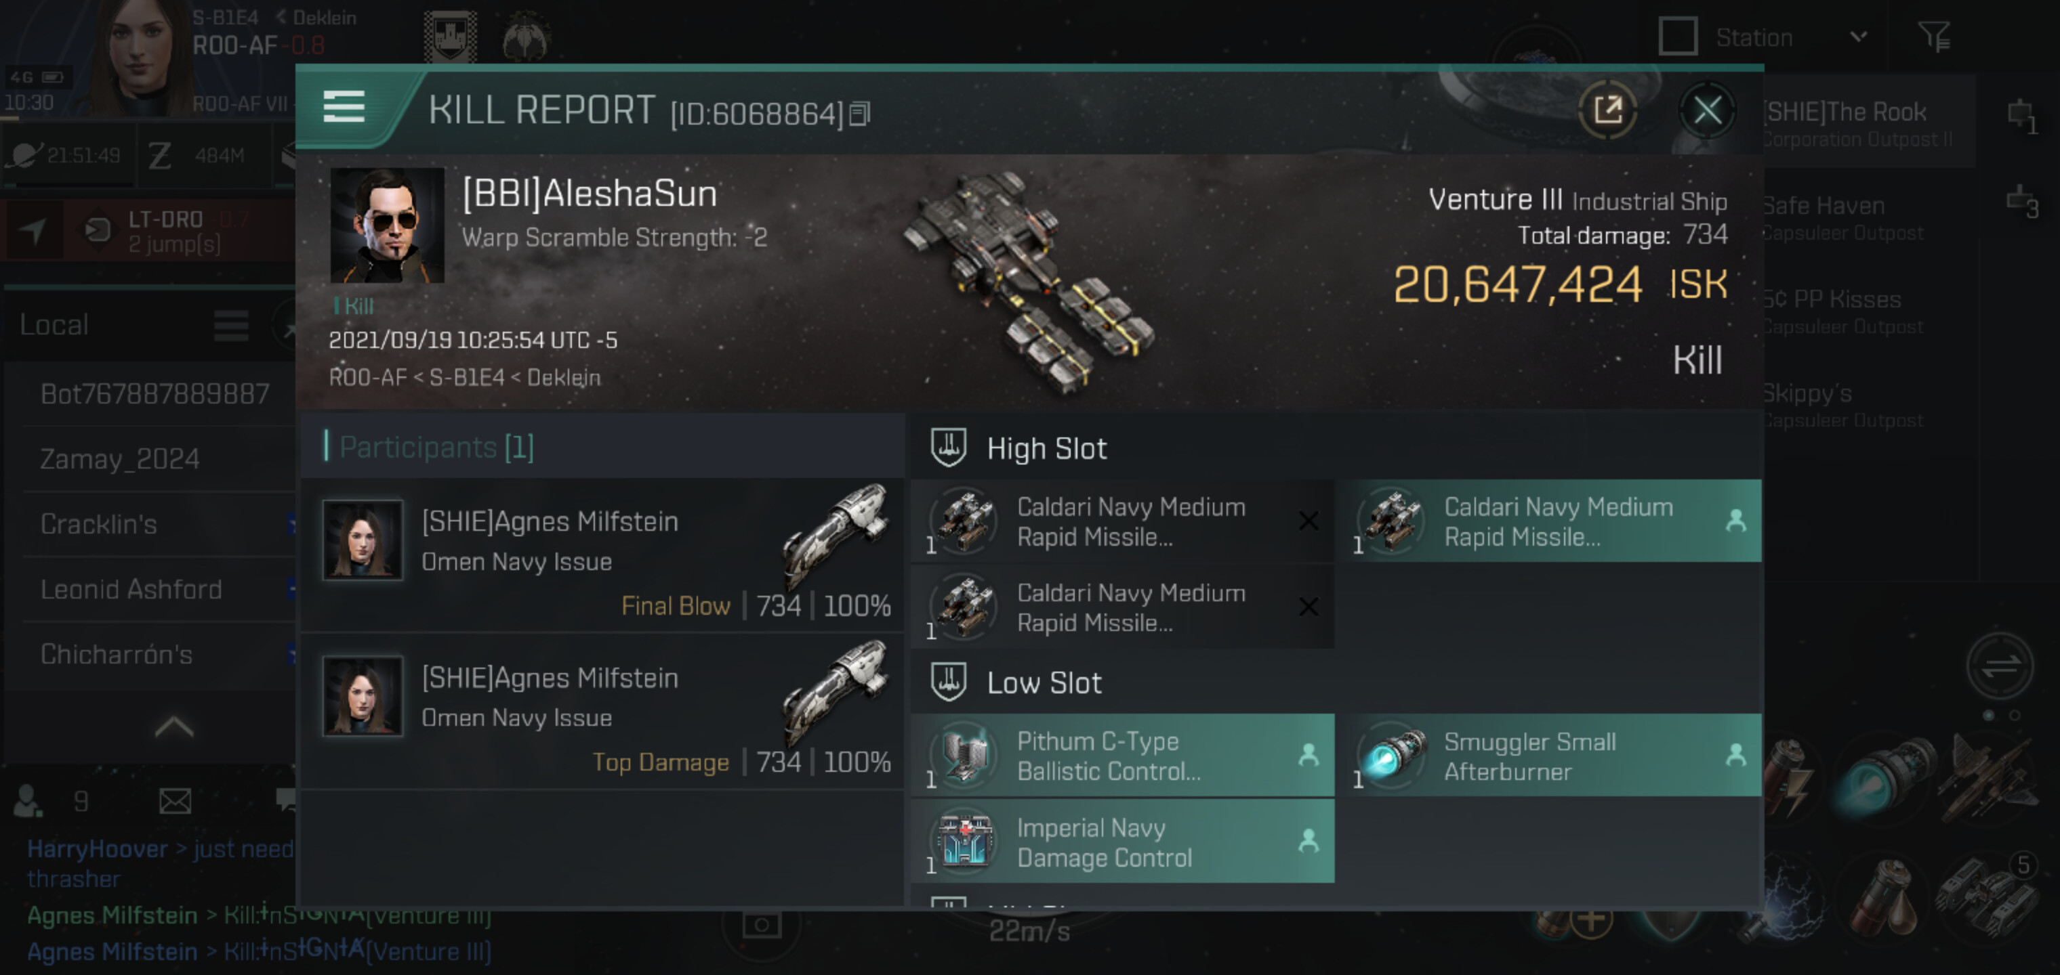Open the Local chat list menu
This screenshot has height=975, width=2060.
231,325
